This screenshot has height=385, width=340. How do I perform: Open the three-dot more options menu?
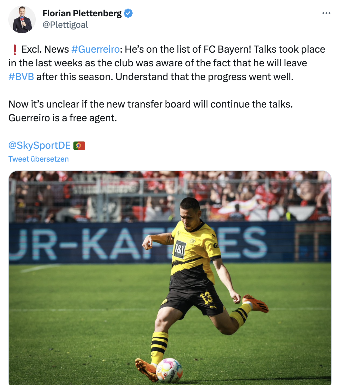click(x=326, y=13)
